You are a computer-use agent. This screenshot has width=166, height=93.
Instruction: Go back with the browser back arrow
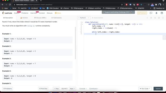pyautogui.click(x=3, y=5)
